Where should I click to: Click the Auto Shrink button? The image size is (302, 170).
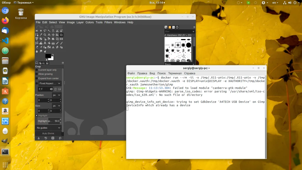pos(48,133)
